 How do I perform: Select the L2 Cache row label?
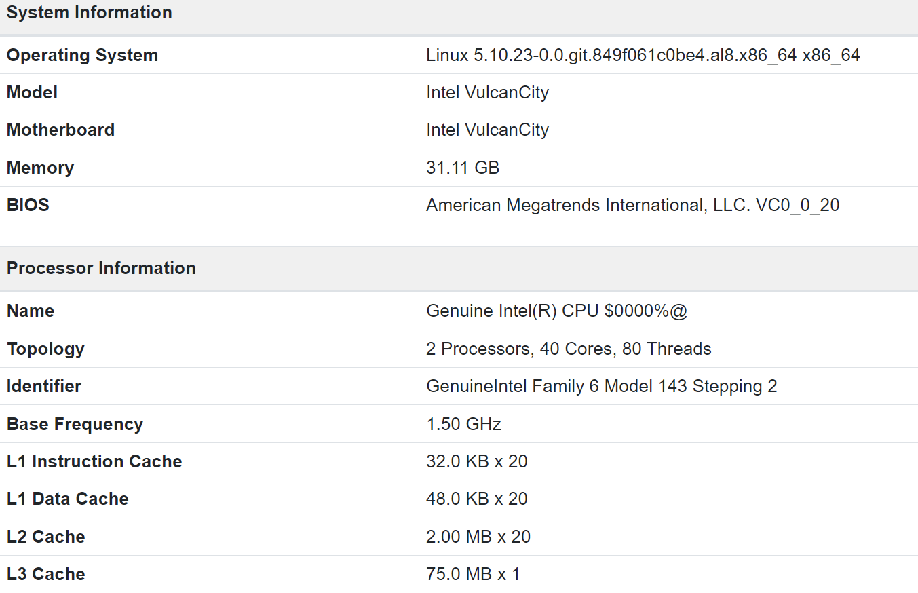click(45, 537)
